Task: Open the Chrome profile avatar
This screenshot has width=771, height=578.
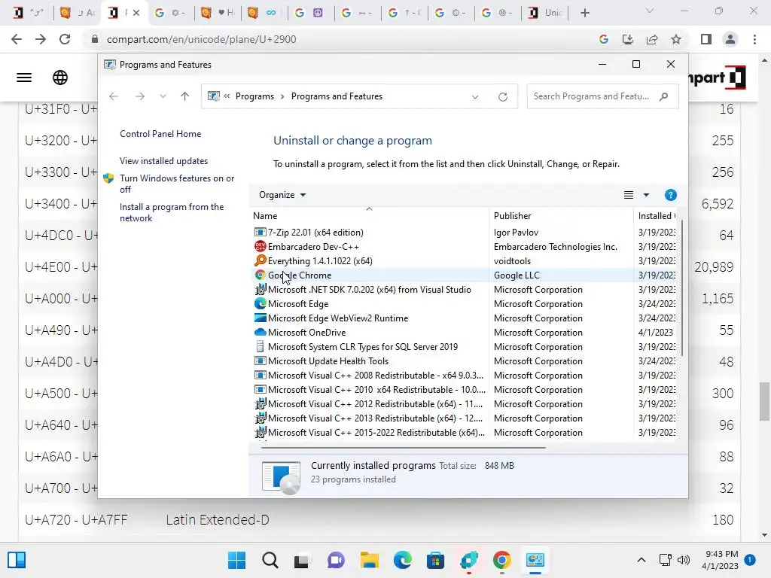Action: [x=730, y=39]
